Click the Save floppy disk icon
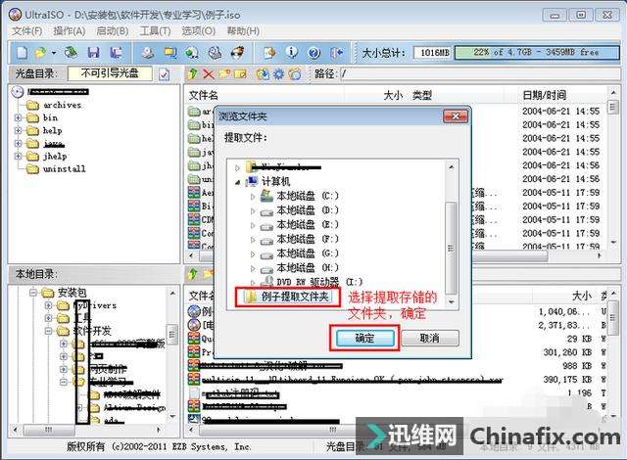Image resolution: width=627 pixels, height=460 pixels. (94, 52)
